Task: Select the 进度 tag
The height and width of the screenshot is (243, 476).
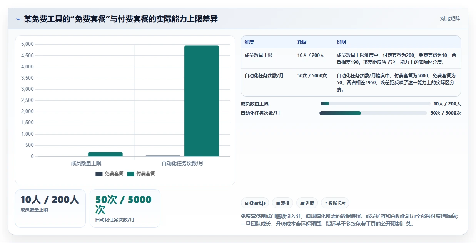Action: 307,203
